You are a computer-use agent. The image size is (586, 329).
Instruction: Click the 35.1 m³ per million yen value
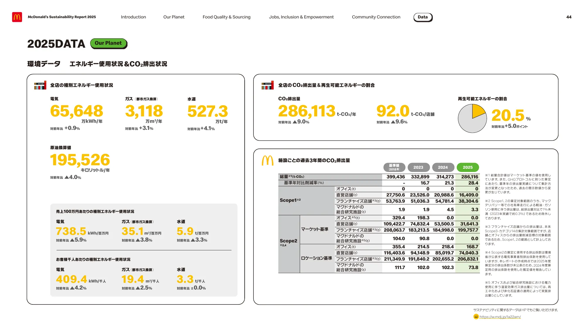[x=132, y=231]
